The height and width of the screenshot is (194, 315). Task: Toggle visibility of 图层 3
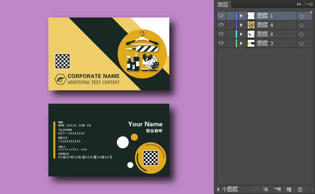click(x=221, y=43)
